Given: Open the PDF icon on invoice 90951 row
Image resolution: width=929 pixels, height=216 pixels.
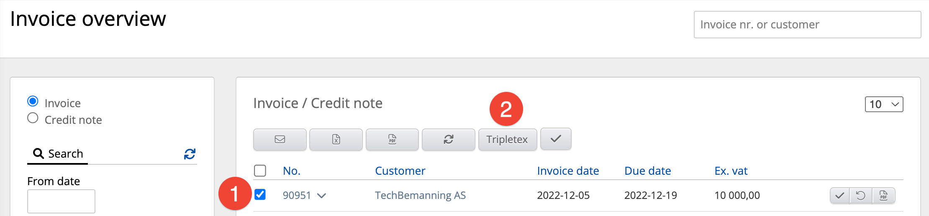Looking at the screenshot, I should pyautogui.click(x=883, y=195).
